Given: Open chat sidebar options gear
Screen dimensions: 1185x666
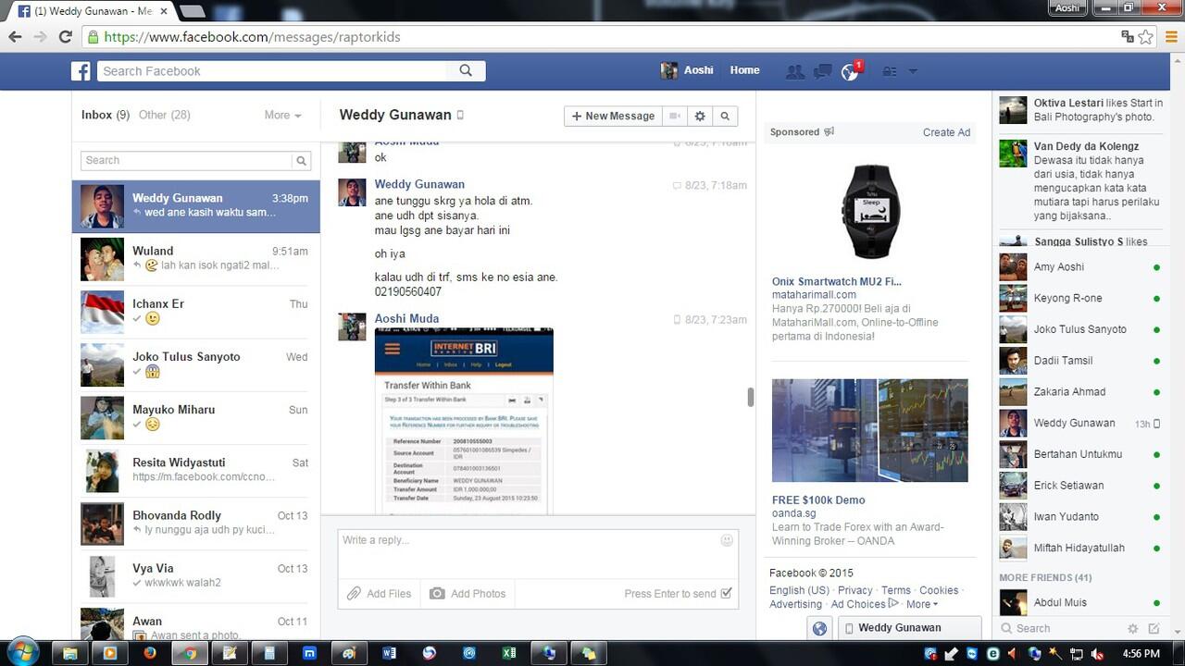Looking at the screenshot, I should tap(1132, 628).
